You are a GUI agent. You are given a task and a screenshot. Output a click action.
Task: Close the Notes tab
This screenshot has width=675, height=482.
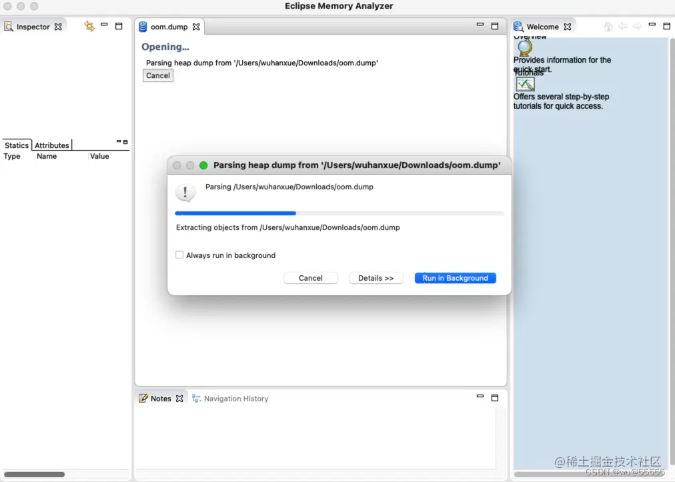click(179, 399)
